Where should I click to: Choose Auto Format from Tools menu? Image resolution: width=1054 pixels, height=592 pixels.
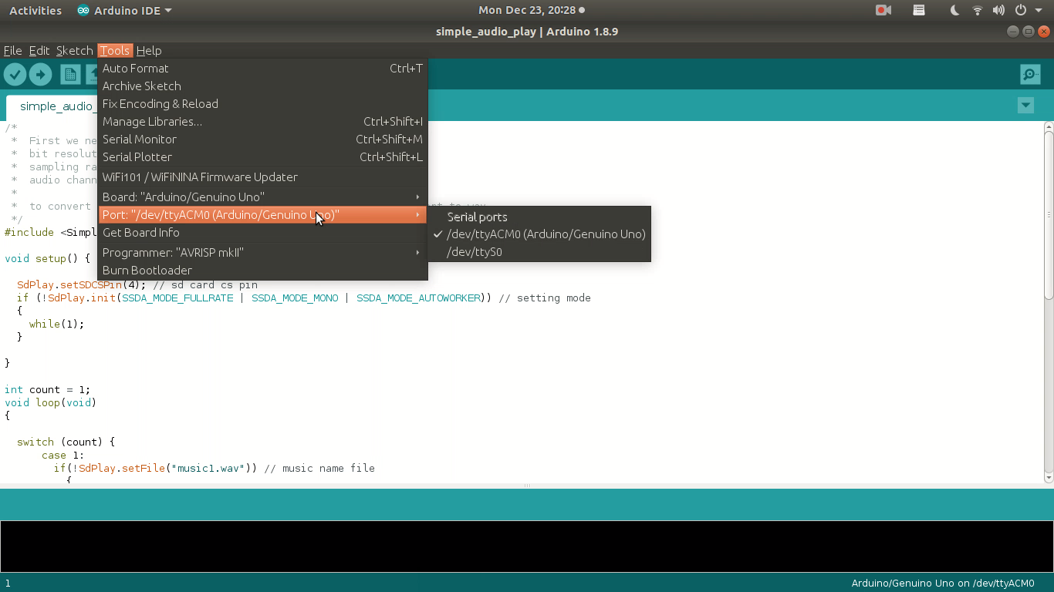pos(262,69)
